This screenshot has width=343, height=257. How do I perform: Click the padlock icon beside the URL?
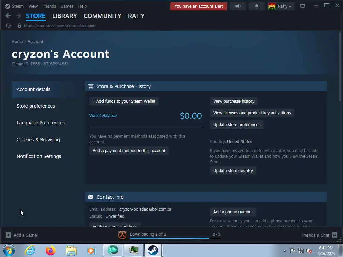pos(19,26)
